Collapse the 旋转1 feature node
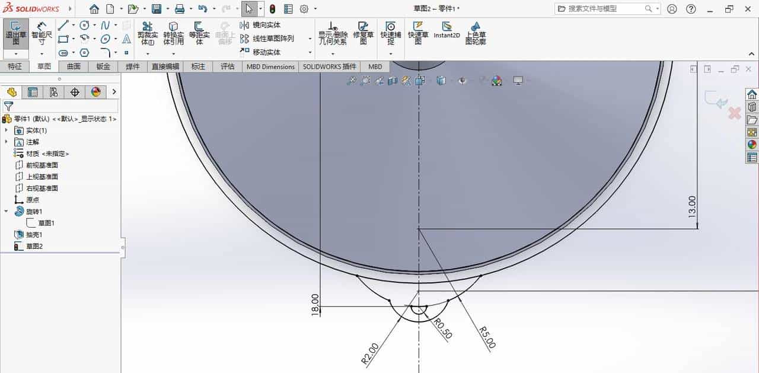The image size is (759, 373). coord(6,211)
